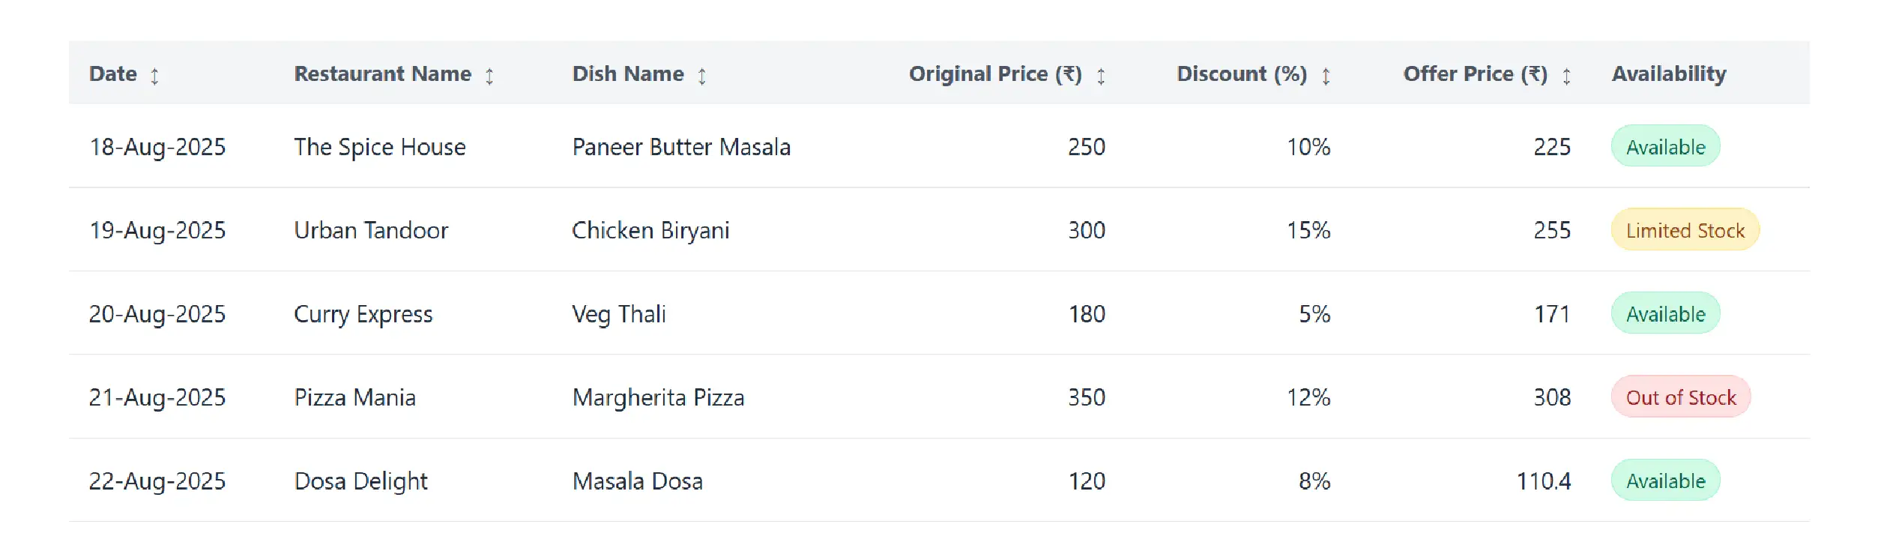Image resolution: width=1878 pixels, height=560 pixels.
Task: Select the Dosa Delight restaurant cell
Action: pos(360,481)
